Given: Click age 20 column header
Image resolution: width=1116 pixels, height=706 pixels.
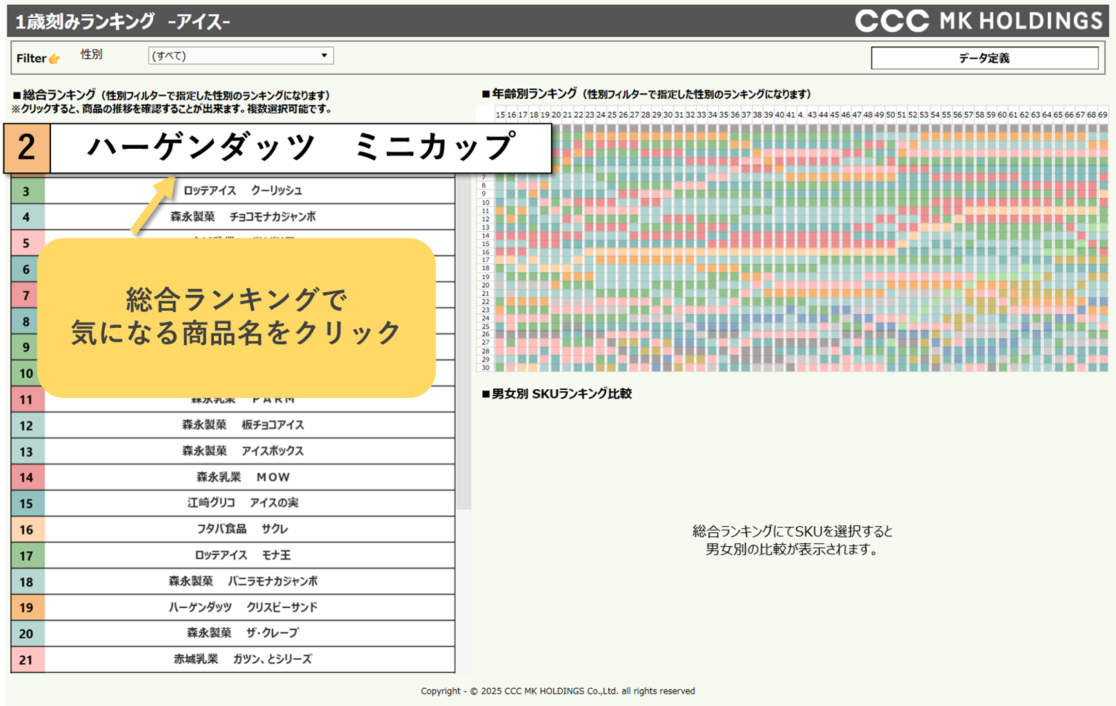Looking at the screenshot, I should [x=556, y=115].
